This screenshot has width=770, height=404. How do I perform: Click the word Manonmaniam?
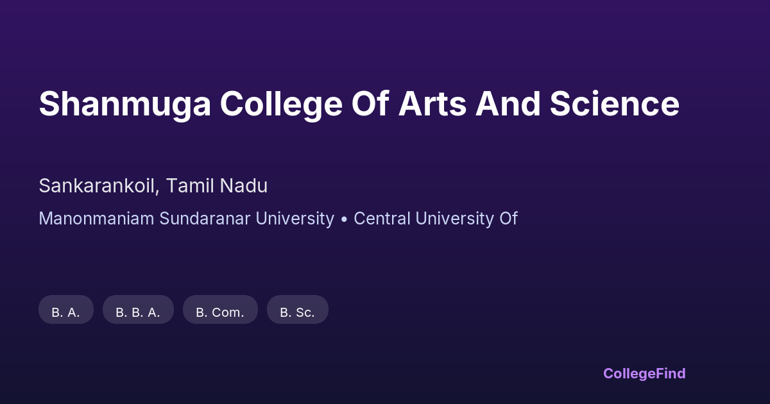coord(96,219)
